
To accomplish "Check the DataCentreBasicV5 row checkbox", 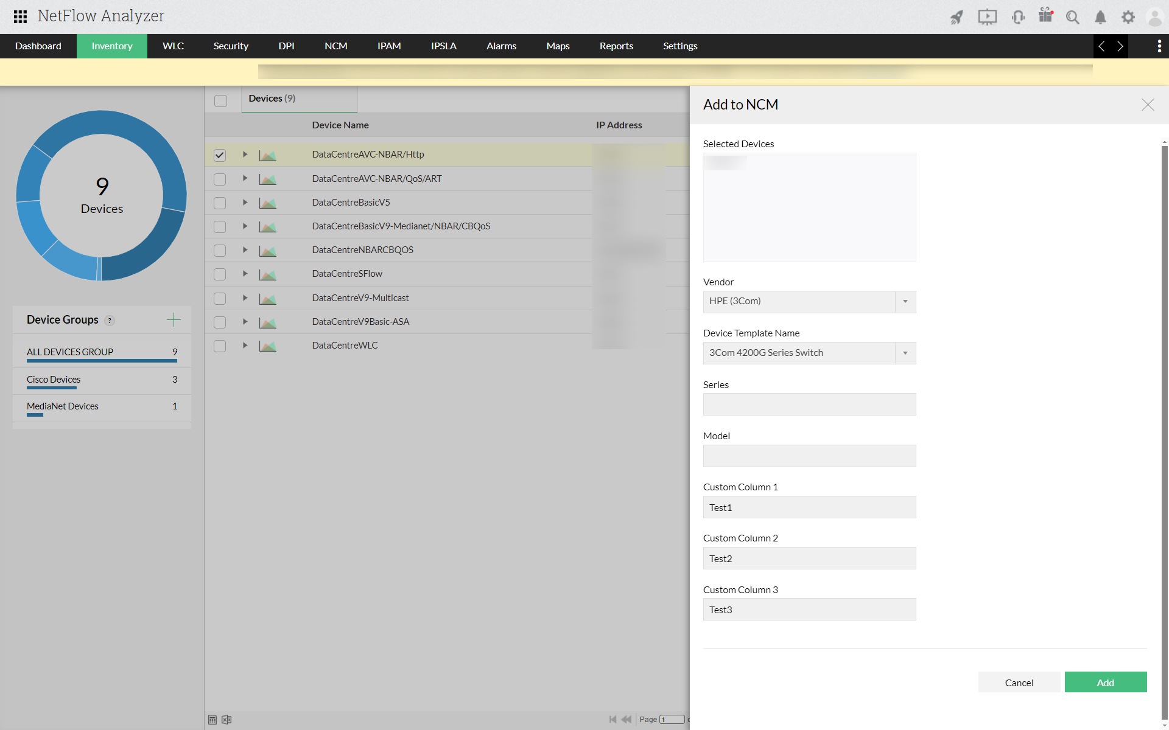I will coord(220,203).
